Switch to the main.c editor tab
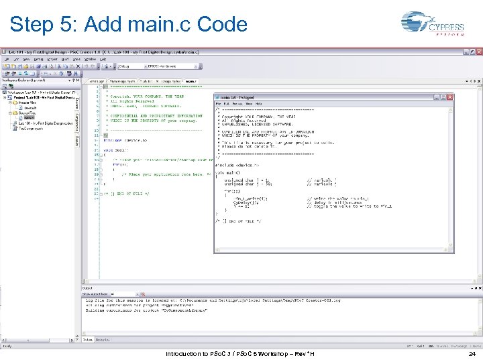The image size is (483, 362). [x=191, y=81]
